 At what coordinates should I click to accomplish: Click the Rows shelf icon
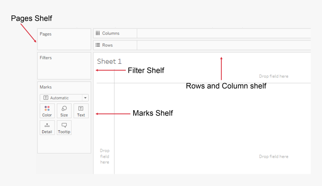[x=98, y=45]
